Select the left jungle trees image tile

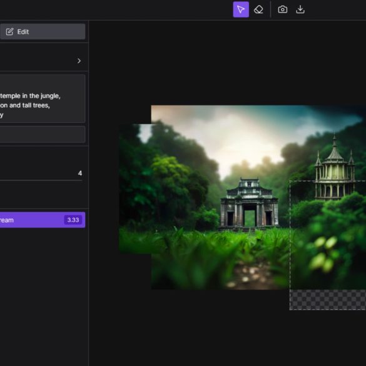[135, 189]
